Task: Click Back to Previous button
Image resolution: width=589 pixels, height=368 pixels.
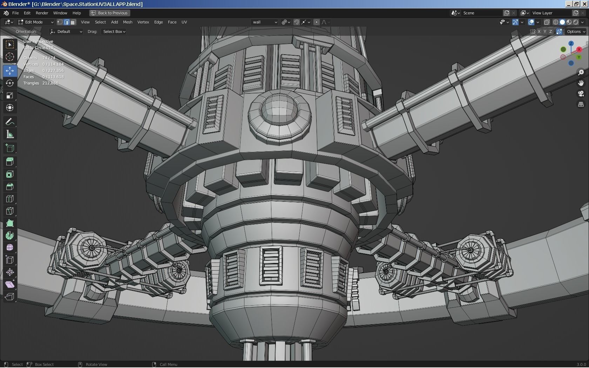Action: coord(110,13)
